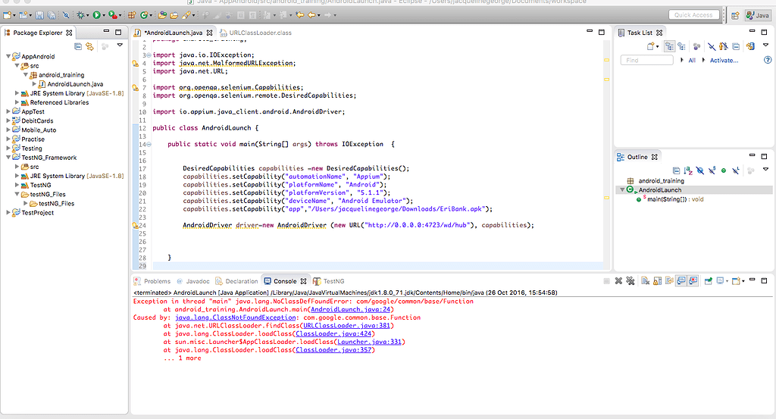The width and height of the screenshot is (776, 419).
Task: Open Launcher.java:331 console link
Action: 369,342
